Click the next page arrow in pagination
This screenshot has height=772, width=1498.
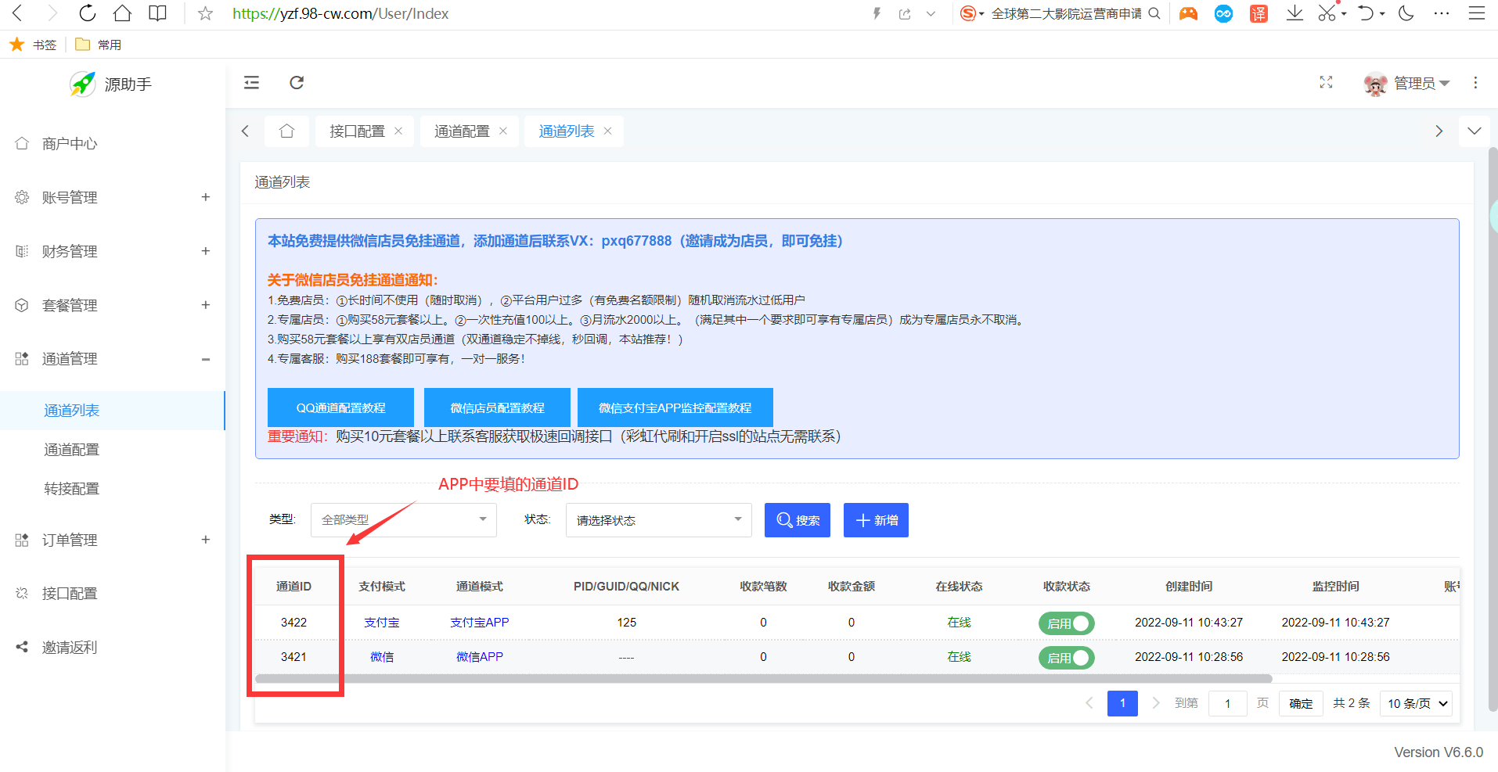click(x=1156, y=703)
